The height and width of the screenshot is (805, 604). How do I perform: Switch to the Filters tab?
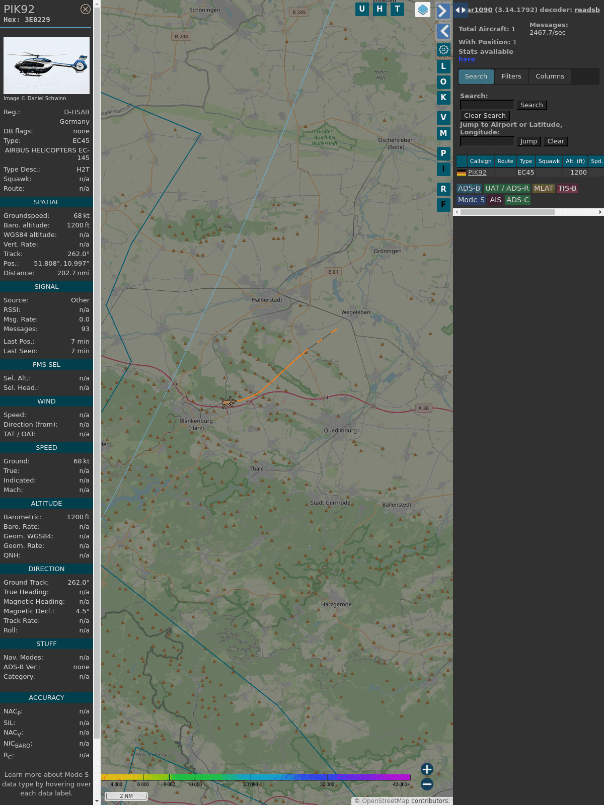[x=511, y=76]
